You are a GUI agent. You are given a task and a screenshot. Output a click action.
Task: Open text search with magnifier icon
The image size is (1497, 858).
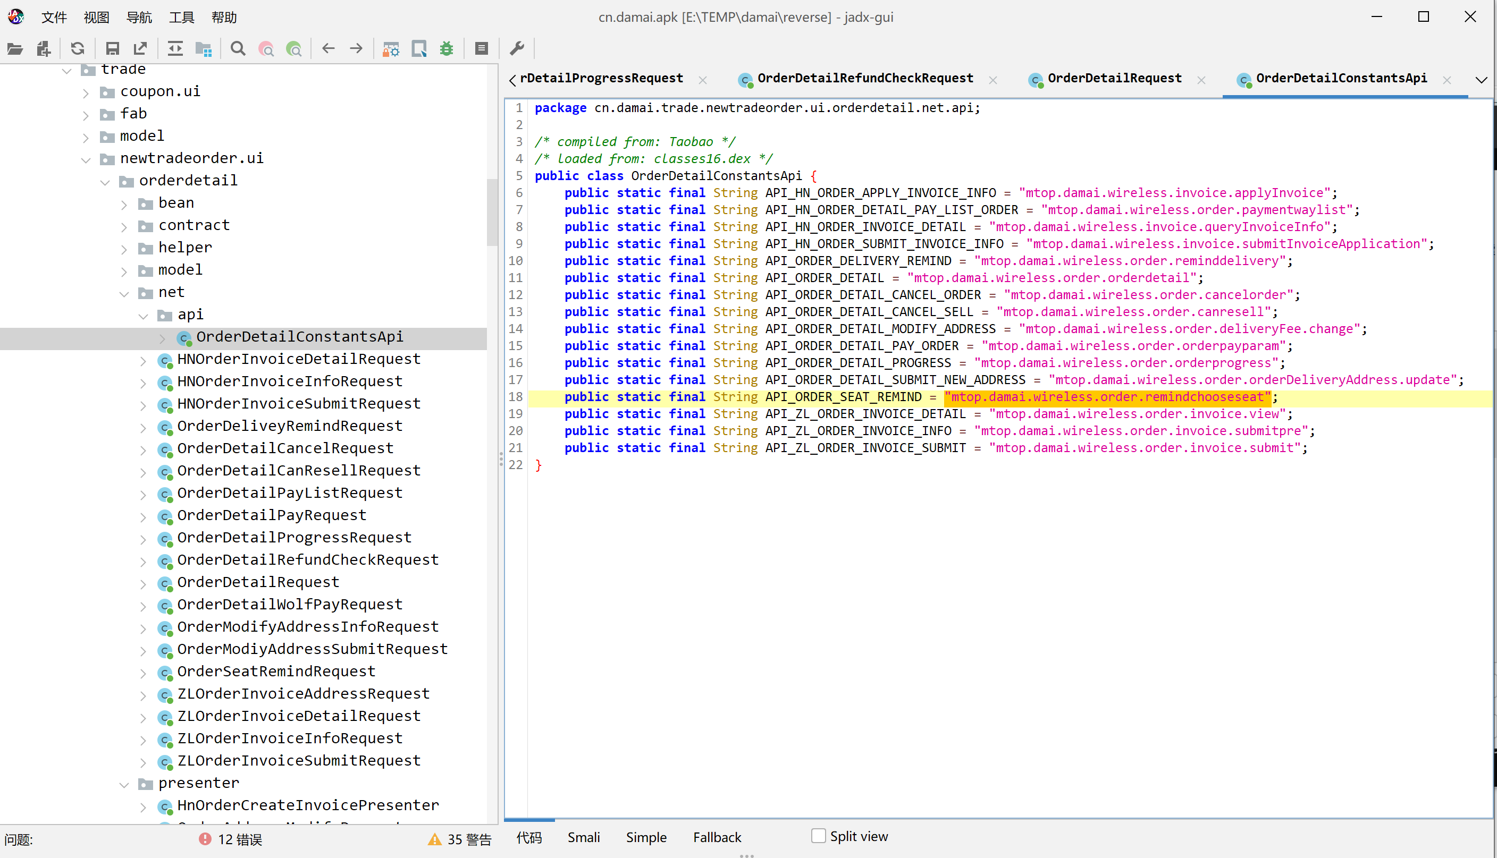[238, 49]
